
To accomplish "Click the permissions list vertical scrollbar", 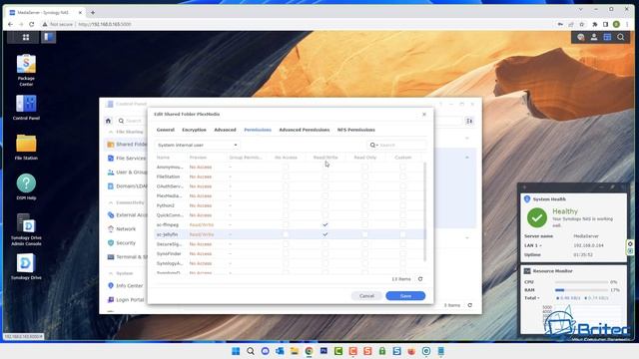I will [x=425, y=211].
